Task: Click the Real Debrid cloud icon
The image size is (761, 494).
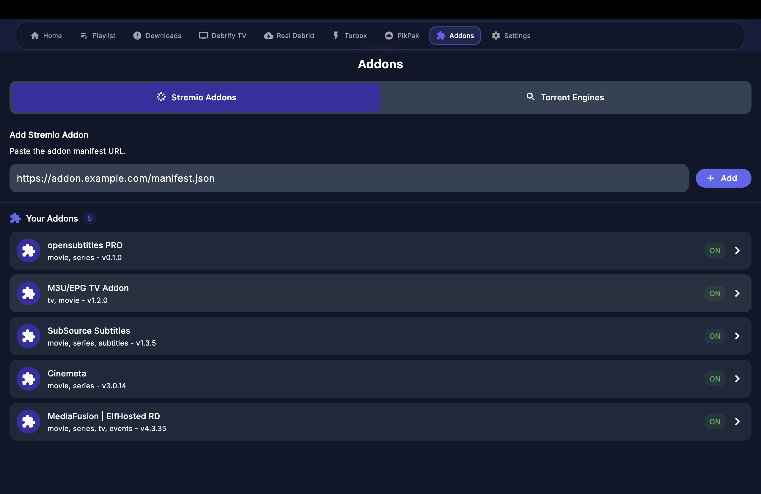Action: [268, 35]
